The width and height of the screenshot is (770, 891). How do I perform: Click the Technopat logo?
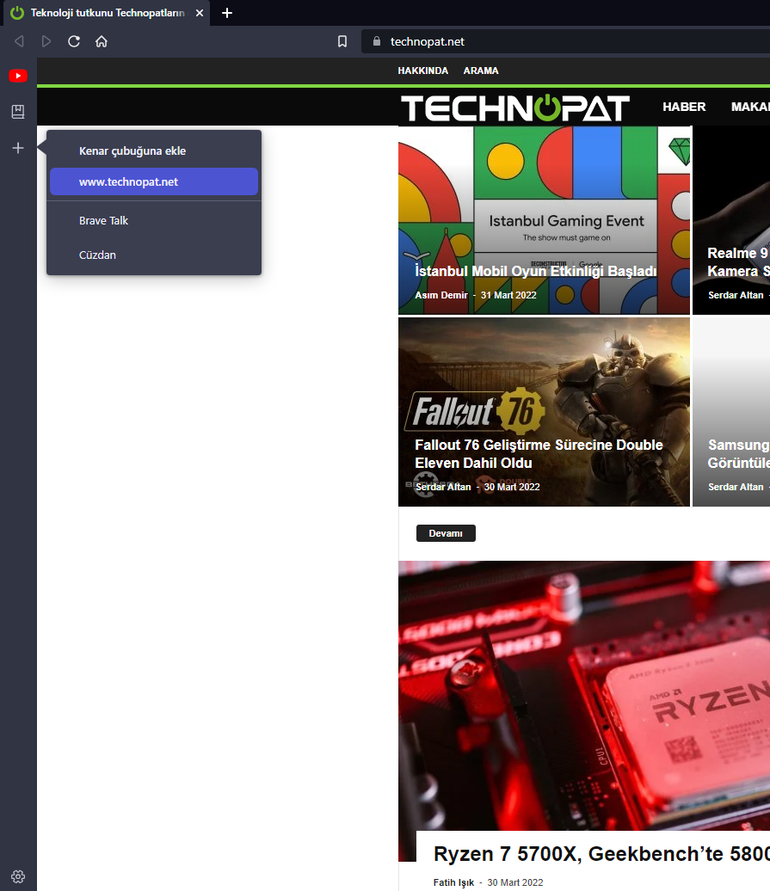point(514,108)
